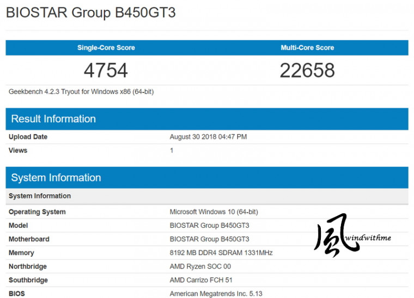Click the Motherboard row value
The height and width of the screenshot is (298, 414).
[209, 239]
